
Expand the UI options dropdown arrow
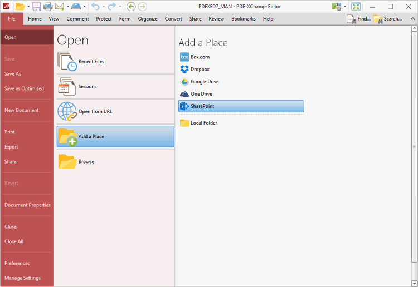coord(345,6)
